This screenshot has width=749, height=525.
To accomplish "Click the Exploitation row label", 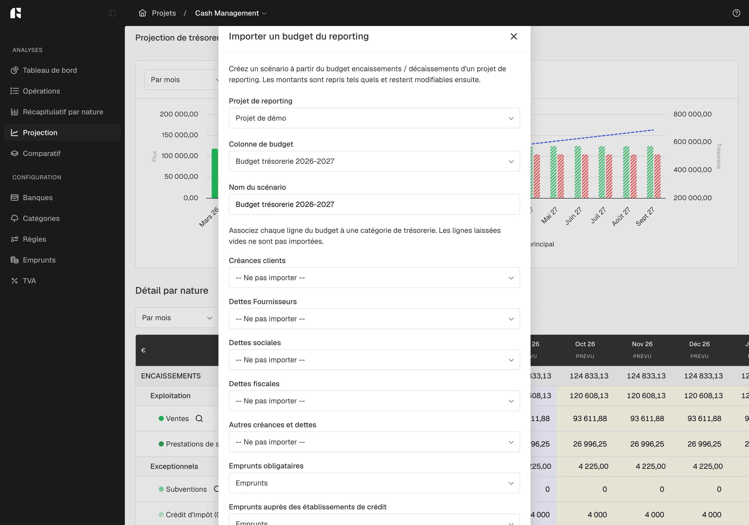I will point(170,396).
